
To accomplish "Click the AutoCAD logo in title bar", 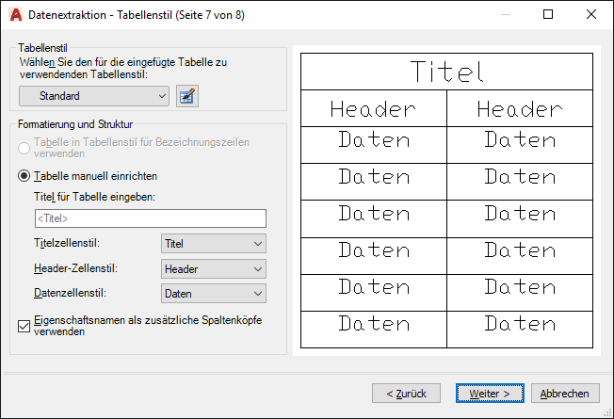I will coord(15,15).
